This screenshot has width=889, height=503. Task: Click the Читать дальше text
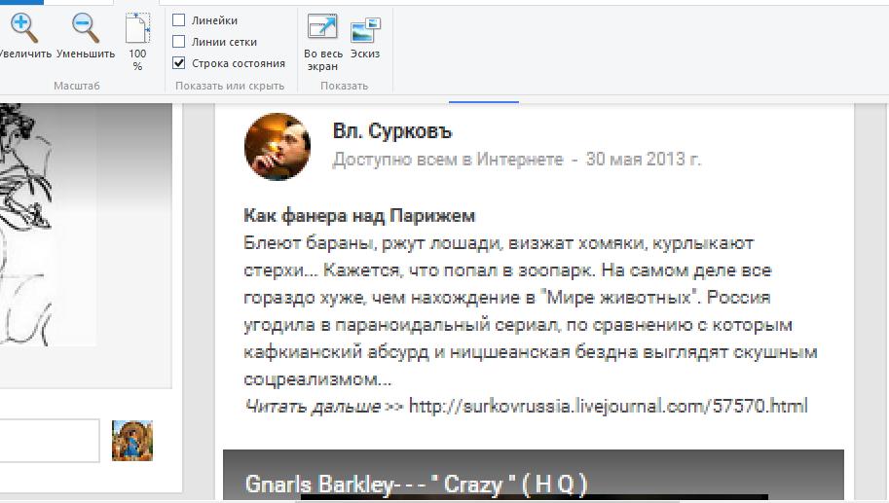tap(313, 406)
